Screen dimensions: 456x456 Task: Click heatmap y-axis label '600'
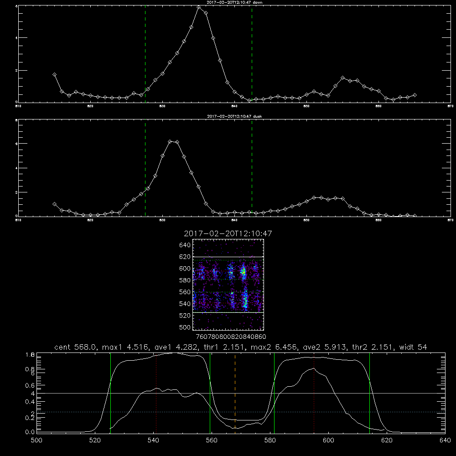coord(185,269)
